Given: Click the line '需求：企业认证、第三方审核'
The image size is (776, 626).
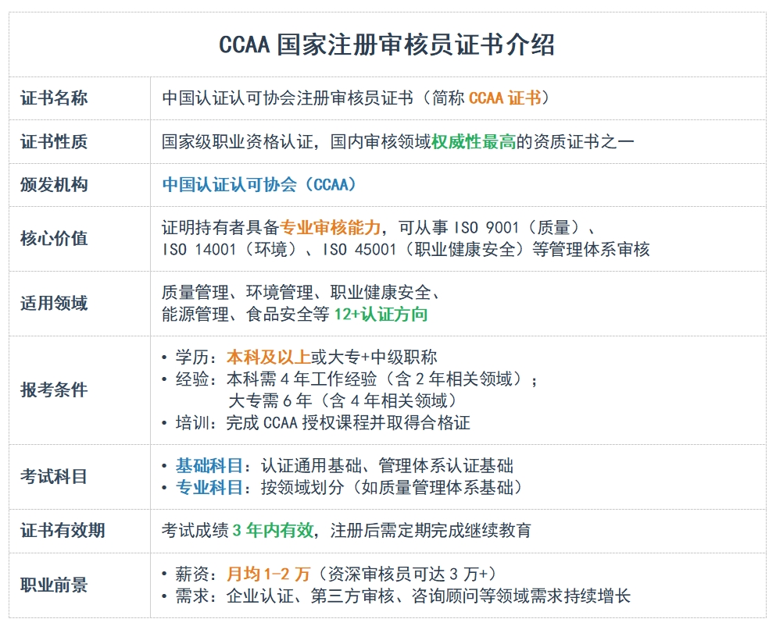Looking at the screenshot, I should (396, 596).
